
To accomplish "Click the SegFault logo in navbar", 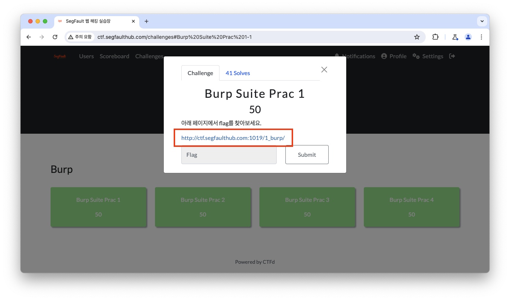I will [x=59, y=56].
